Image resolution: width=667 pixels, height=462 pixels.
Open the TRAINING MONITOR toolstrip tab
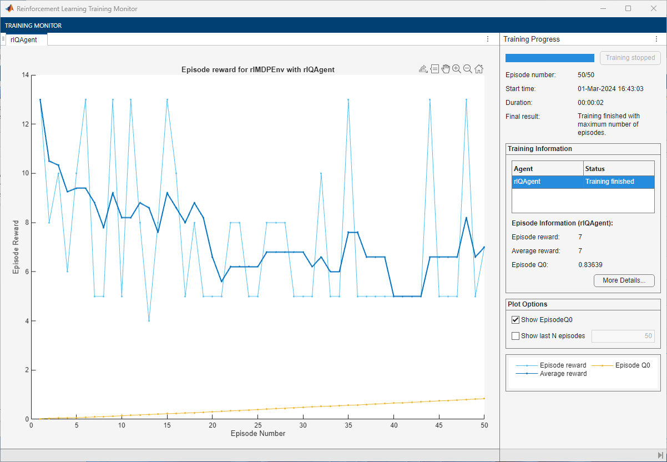[x=33, y=26]
